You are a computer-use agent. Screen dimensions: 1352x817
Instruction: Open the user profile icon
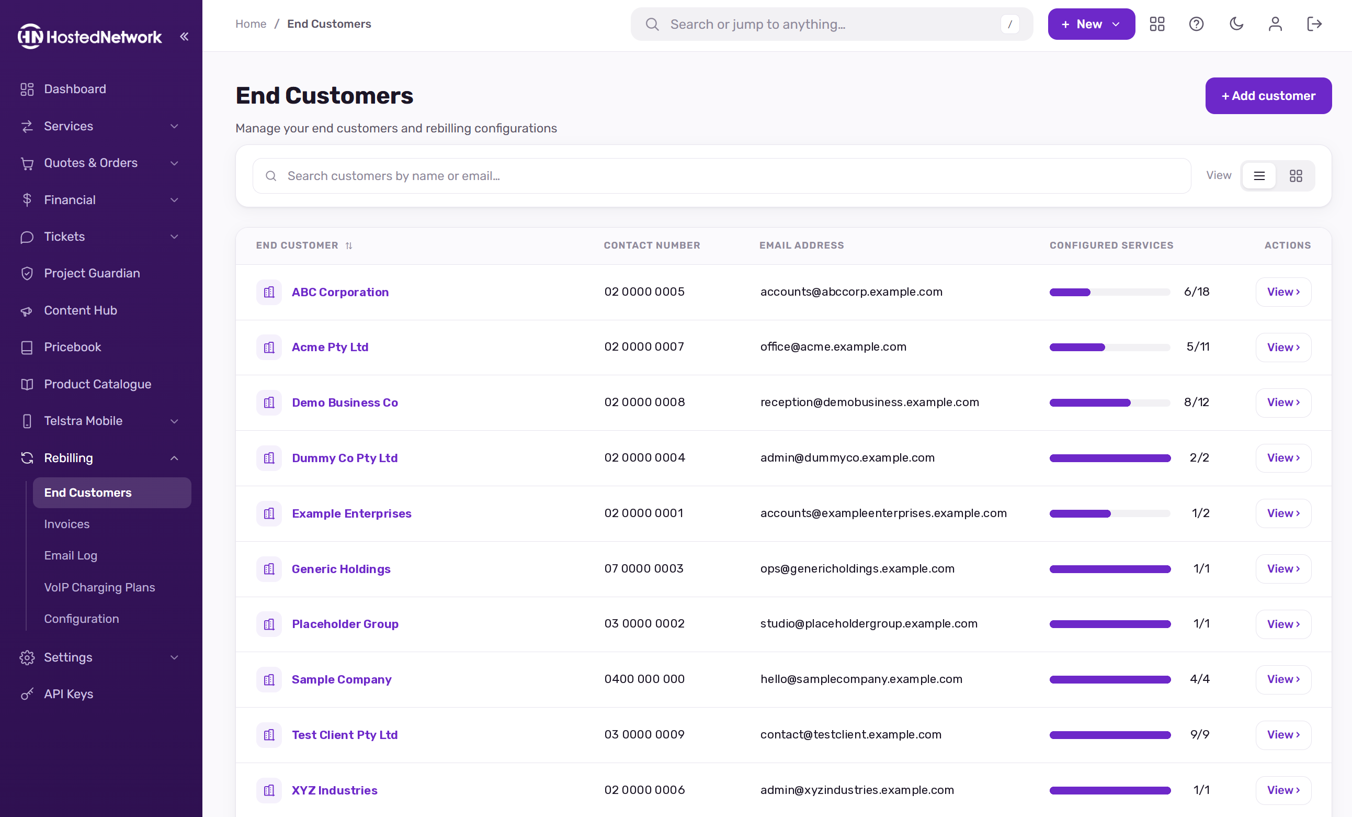1275,24
